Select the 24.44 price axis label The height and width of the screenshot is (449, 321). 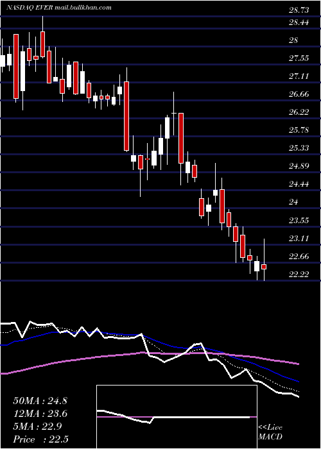(x=299, y=184)
